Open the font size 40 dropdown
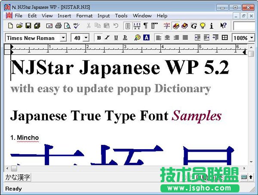Viewport: 258px width, 195px height. [86, 38]
